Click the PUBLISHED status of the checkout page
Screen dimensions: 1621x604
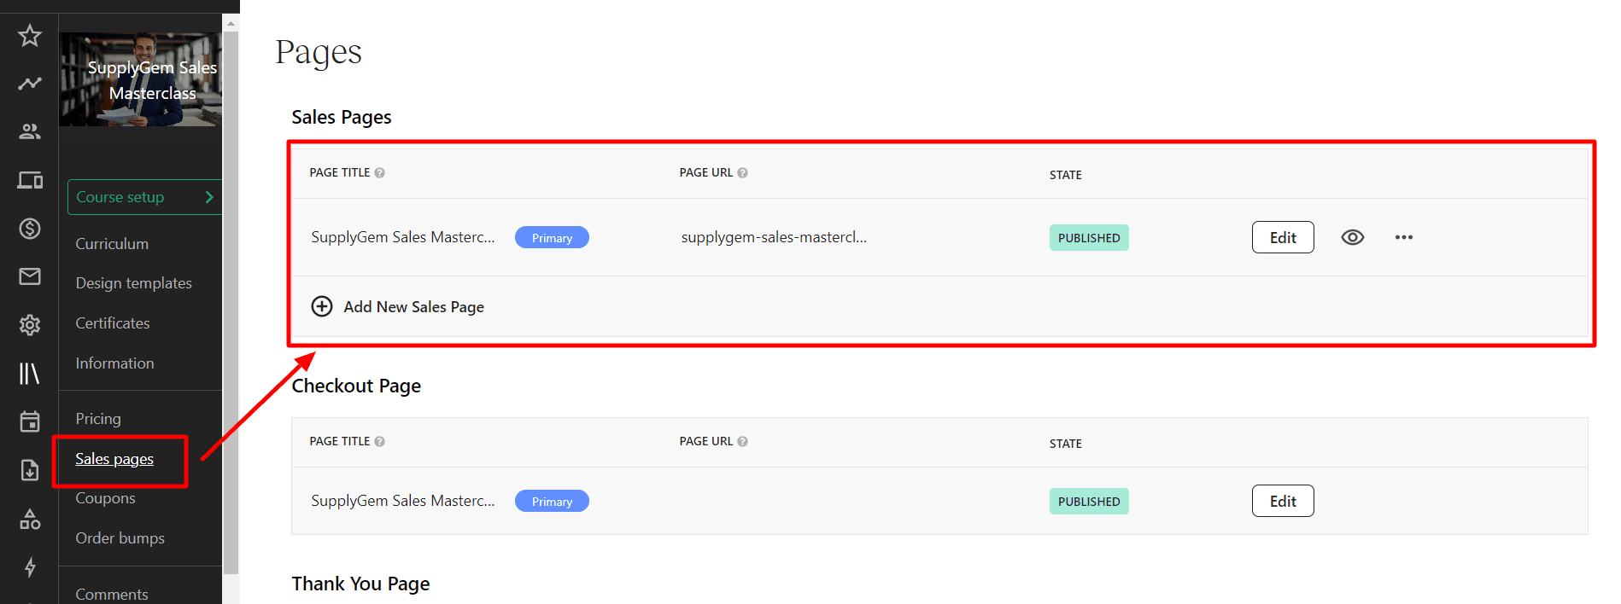[1089, 501]
